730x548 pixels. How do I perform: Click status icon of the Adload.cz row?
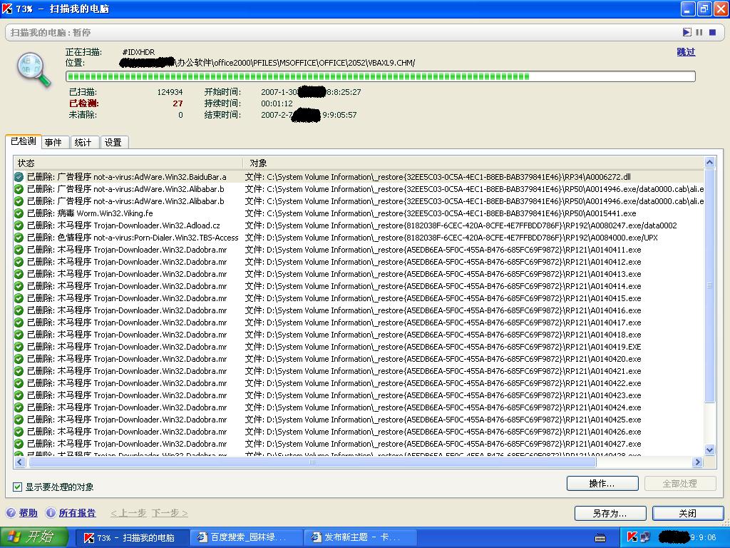pyautogui.click(x=19, y=225)
